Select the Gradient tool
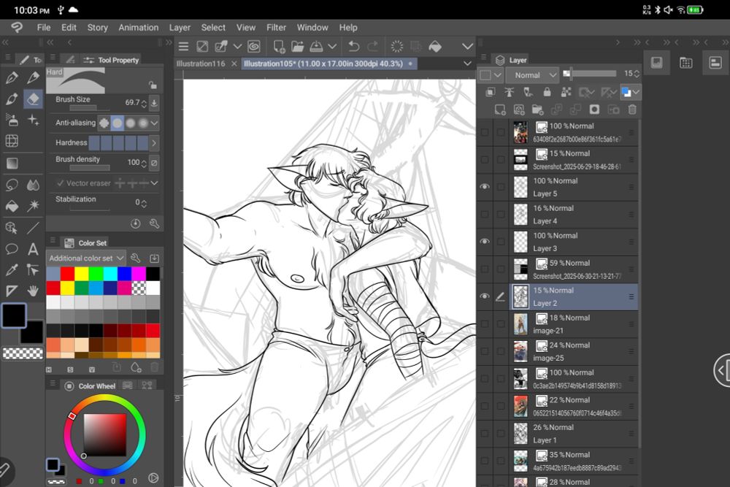 coord(12,163)
